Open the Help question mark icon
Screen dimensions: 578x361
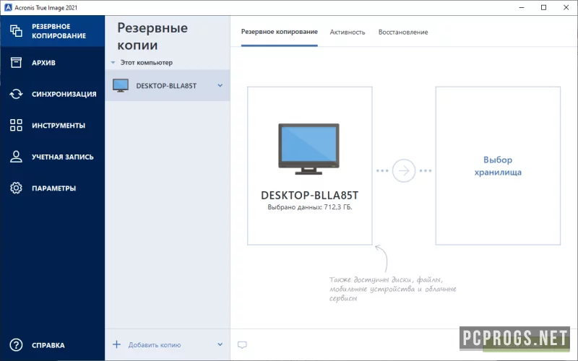click(16, 345)
